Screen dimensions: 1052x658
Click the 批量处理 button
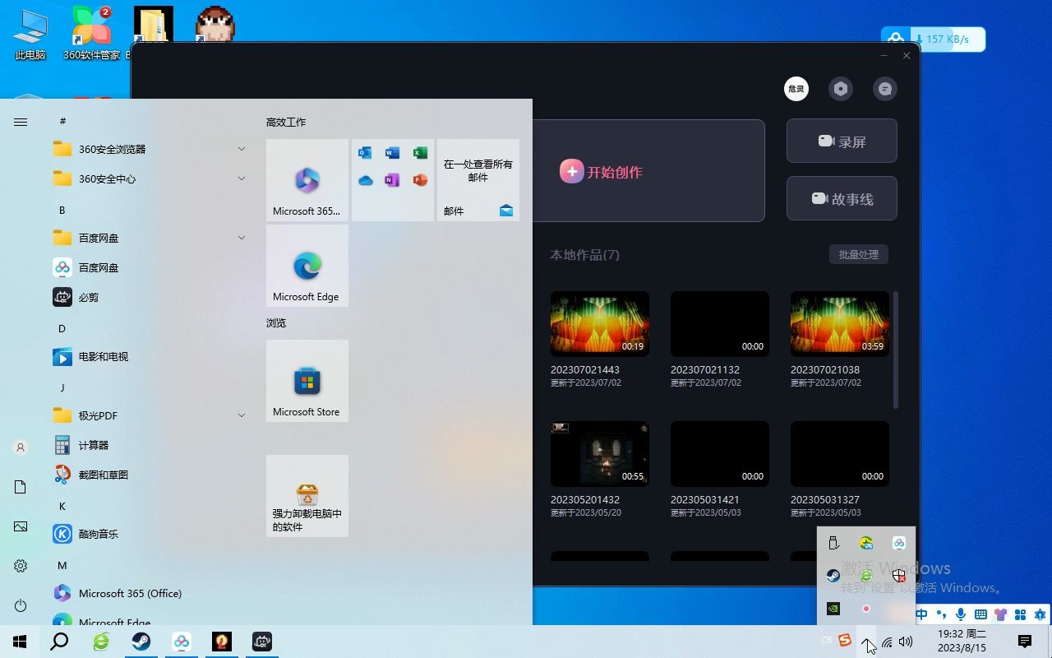(x=859, y=255)
